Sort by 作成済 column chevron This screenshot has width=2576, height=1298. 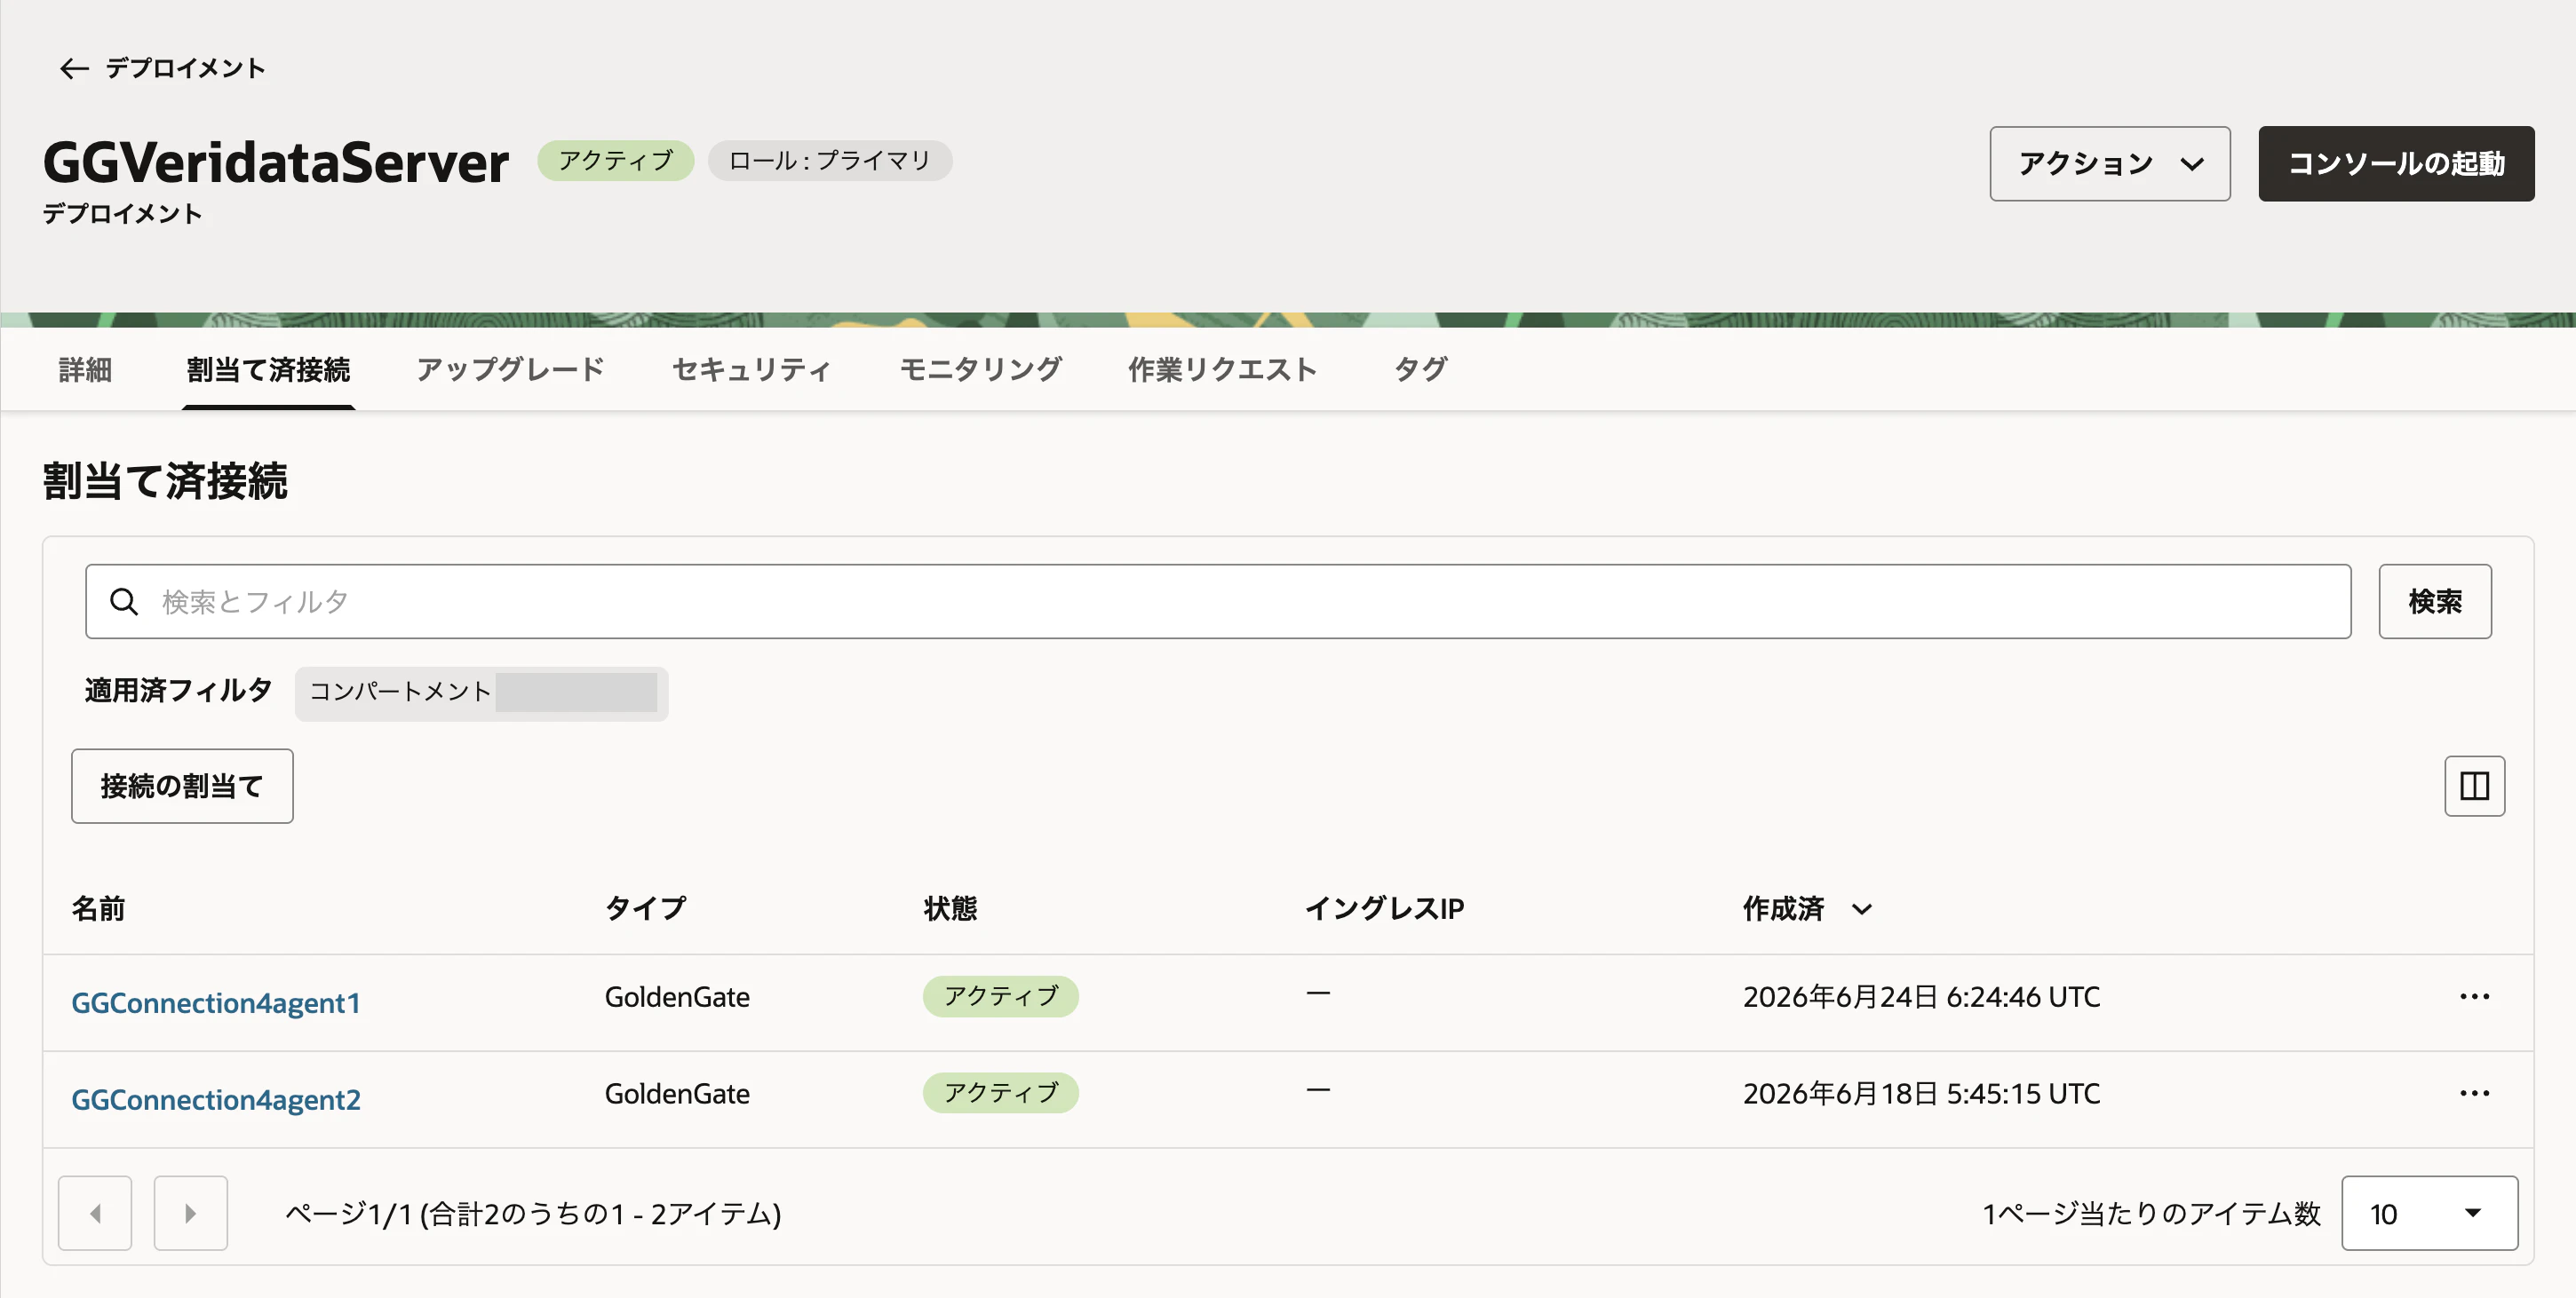1861,909
